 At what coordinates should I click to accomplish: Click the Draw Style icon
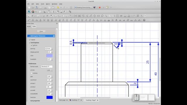tap(33, 12)
